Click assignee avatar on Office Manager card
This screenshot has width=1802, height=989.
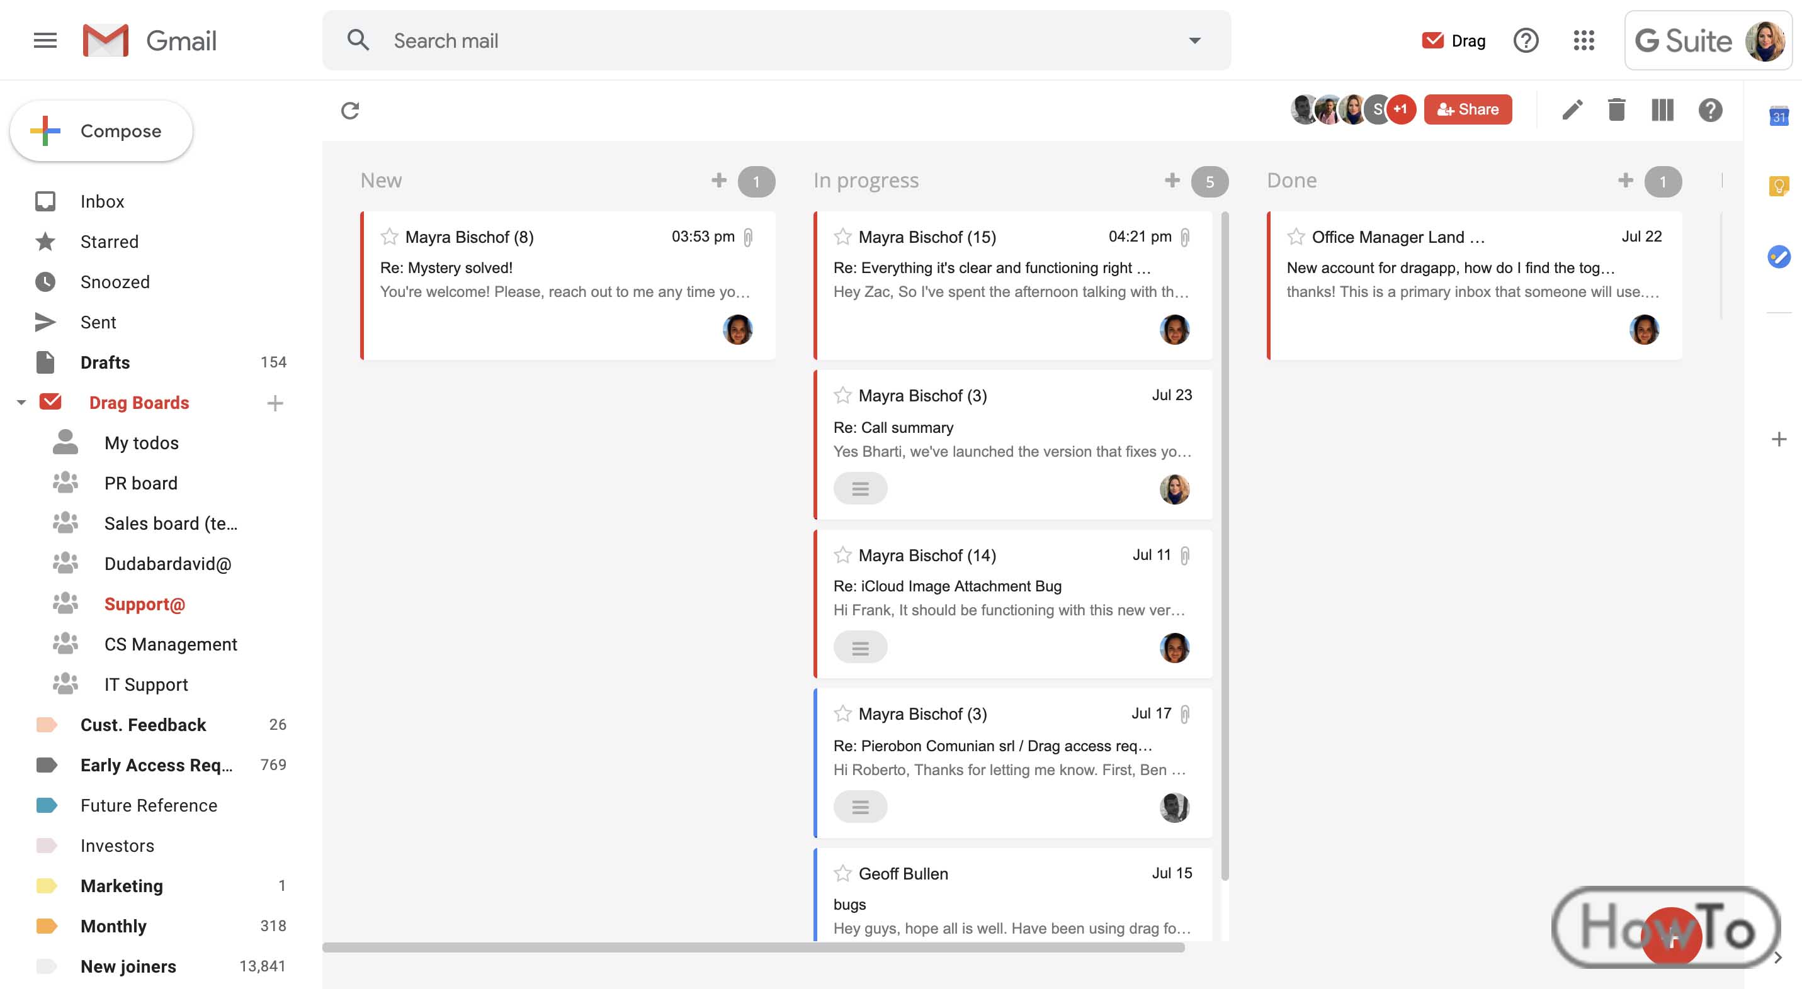point(1644,329)
